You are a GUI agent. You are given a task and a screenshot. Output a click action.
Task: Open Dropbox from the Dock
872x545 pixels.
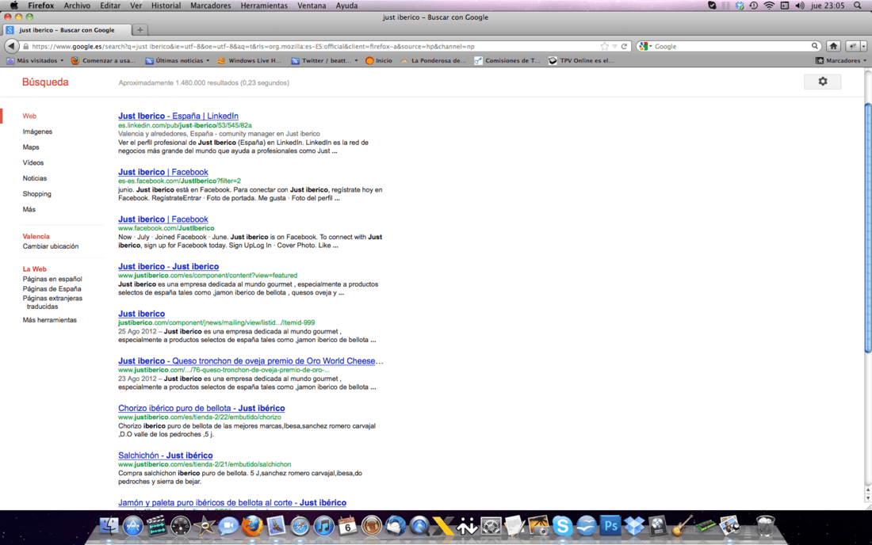[x=634, y=525]
